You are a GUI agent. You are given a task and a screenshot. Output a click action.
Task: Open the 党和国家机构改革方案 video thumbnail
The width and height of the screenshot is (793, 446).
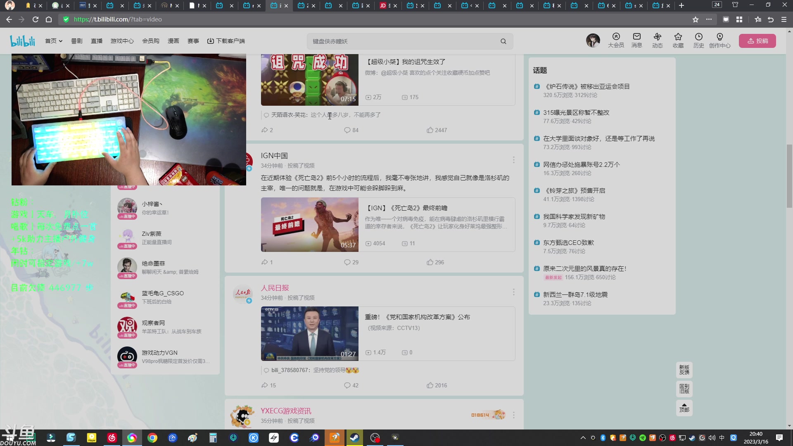(x=310, y=334)
